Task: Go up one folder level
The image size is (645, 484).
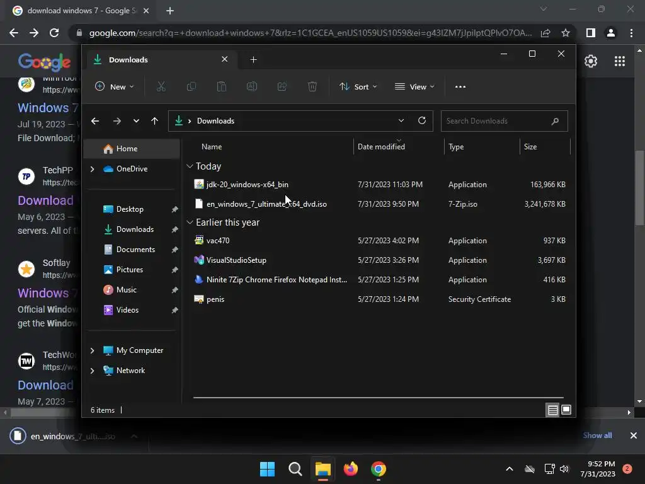Action: (x=155, y=121)
